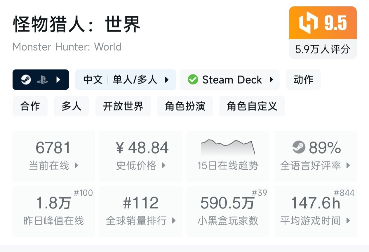Viewport: 369px width, 252px height.
Task: Select the 角色扮演 tag
Action: (x=185, y=106)
